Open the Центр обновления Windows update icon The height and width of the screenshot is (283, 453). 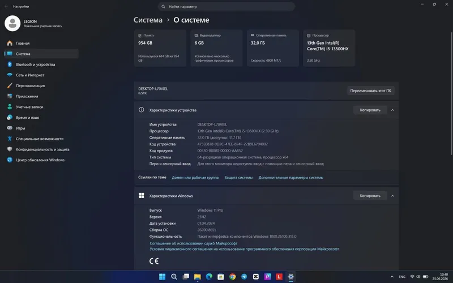coord(10,160)
